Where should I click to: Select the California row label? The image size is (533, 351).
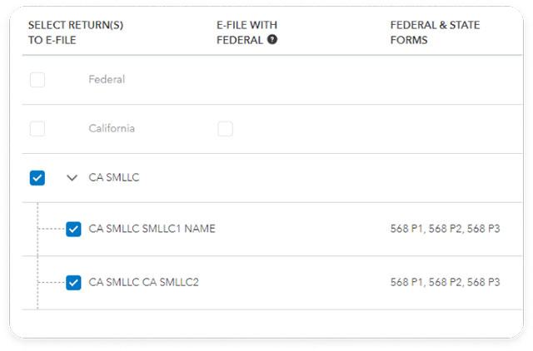pos(112,128)
